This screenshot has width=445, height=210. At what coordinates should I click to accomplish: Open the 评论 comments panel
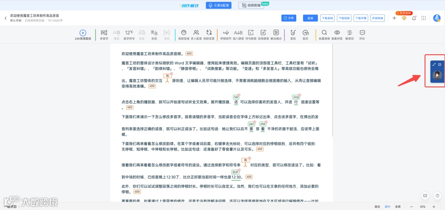[362, 35]
